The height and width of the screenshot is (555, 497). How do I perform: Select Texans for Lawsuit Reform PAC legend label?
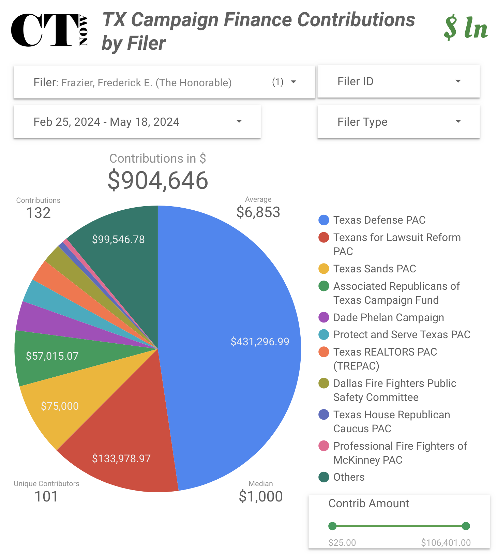(397, 244)
